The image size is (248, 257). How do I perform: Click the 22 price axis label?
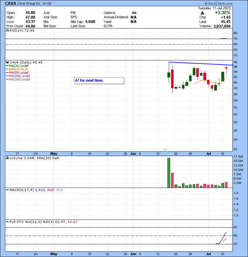[235, 149]
